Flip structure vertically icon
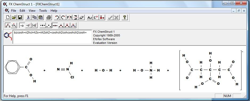The image size is (250, 101). pos(75,17)
